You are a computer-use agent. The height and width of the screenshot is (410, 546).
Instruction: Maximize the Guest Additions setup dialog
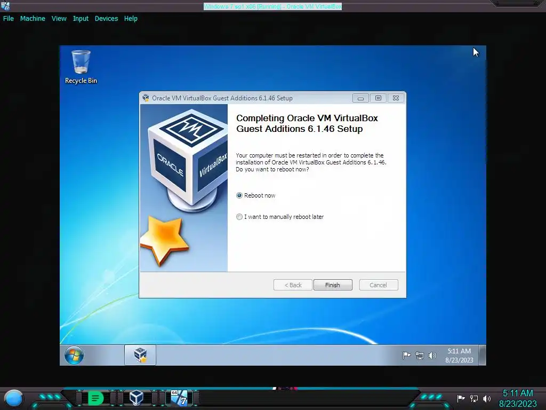pyautogui.click(x=378, y=98)
